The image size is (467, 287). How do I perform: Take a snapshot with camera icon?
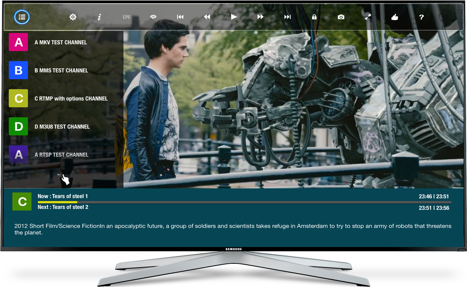pyautogui.click(x=341, y=17)
